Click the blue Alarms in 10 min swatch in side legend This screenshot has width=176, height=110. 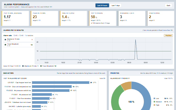point(5,40)
